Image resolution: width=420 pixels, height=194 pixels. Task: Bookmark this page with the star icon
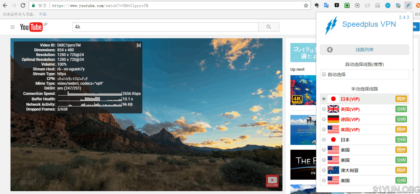click(x=306, y=5)
